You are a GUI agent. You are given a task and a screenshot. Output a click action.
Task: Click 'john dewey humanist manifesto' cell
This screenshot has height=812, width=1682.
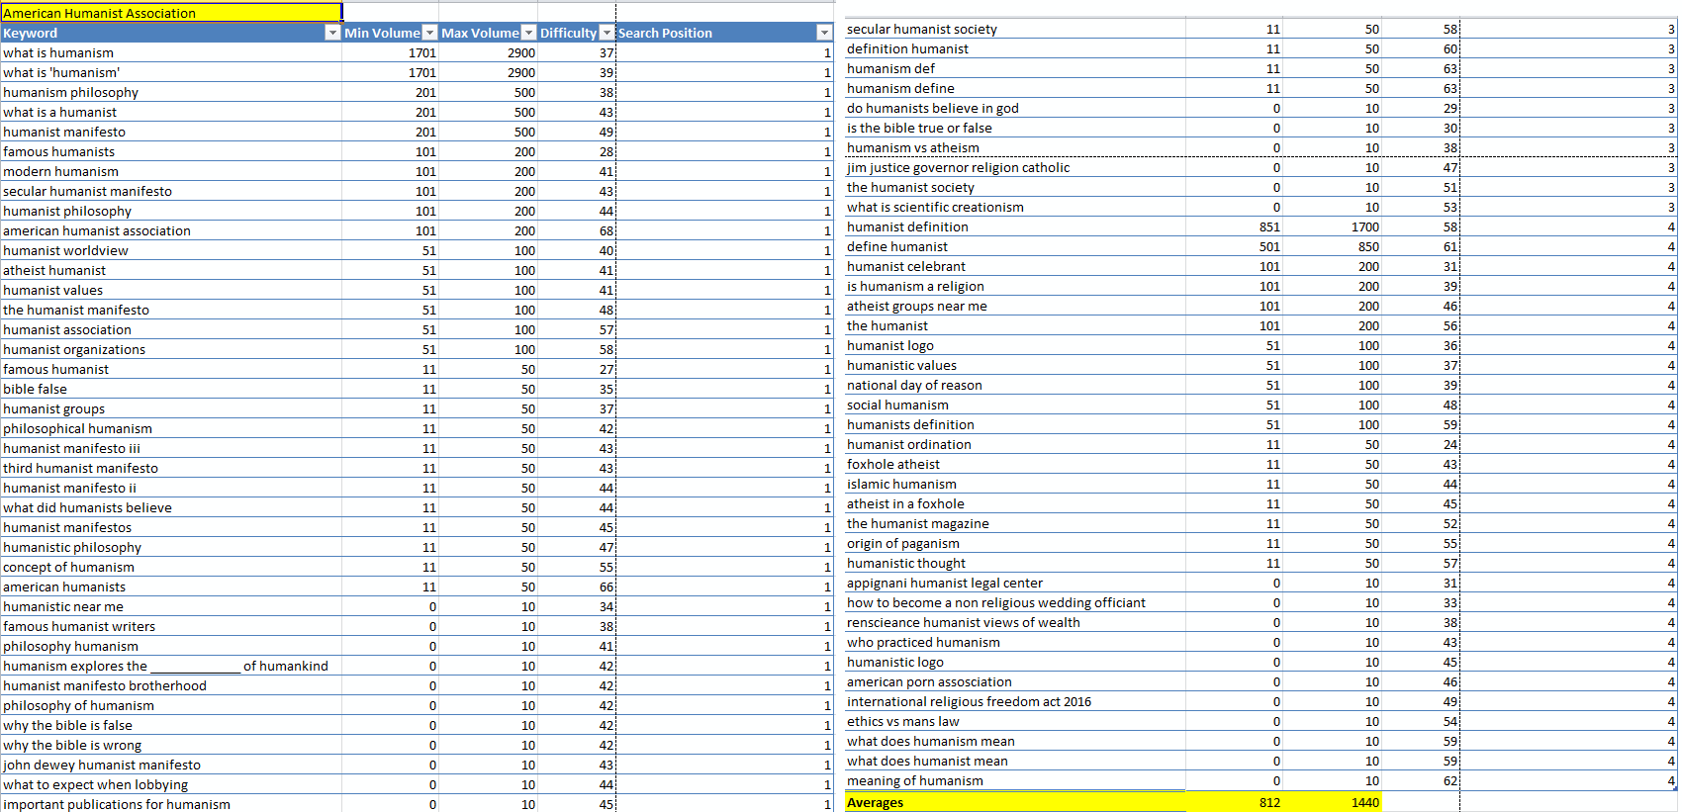tap(171, 765)
